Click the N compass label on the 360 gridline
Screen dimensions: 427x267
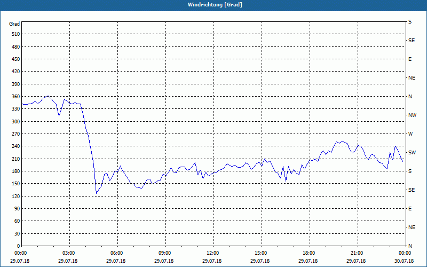click(x=410, y=97)
